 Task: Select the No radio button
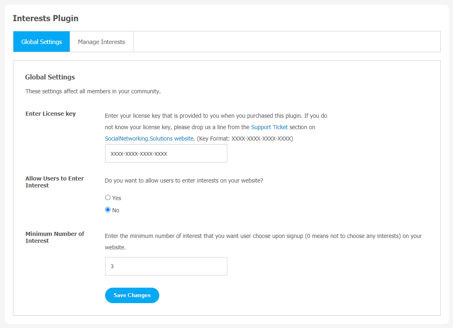(108, 210)
